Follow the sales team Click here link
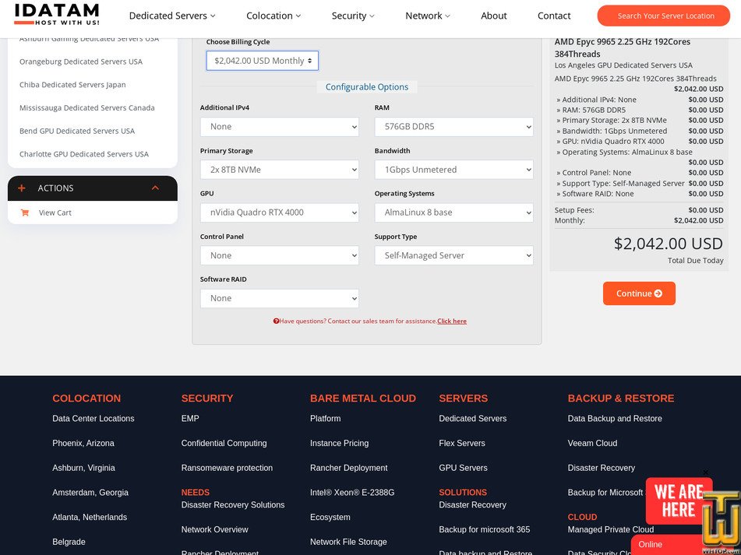741x555 pixels. (452, 321)
